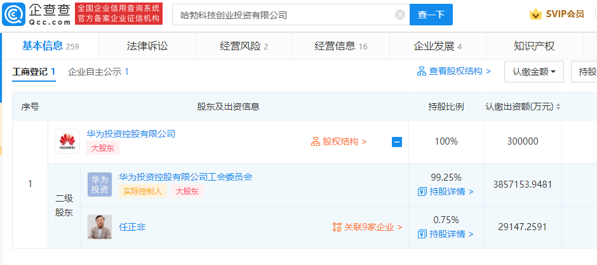Click the 查一下 search button
Viewport: 597px width, 265px height.
coord(431,15)
